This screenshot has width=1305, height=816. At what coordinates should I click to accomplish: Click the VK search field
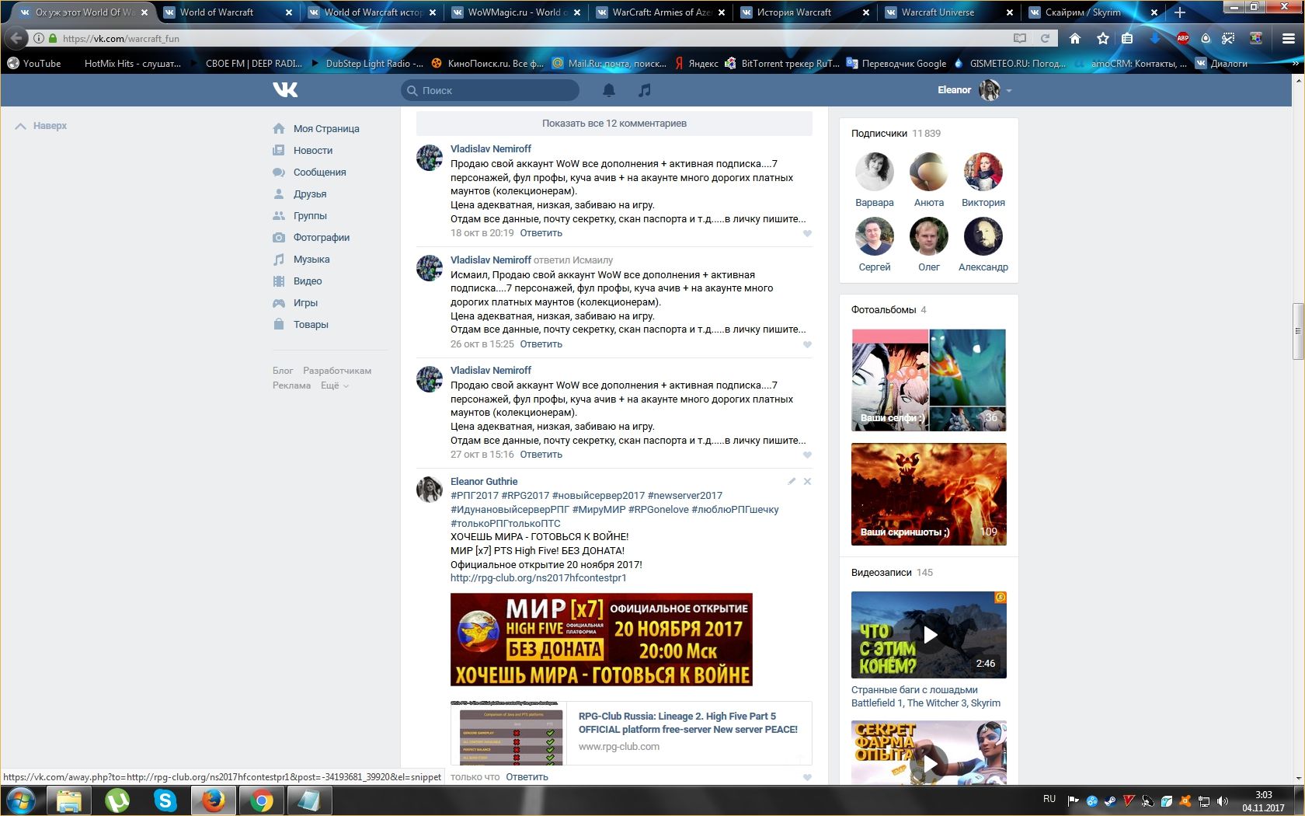[490, 90]
